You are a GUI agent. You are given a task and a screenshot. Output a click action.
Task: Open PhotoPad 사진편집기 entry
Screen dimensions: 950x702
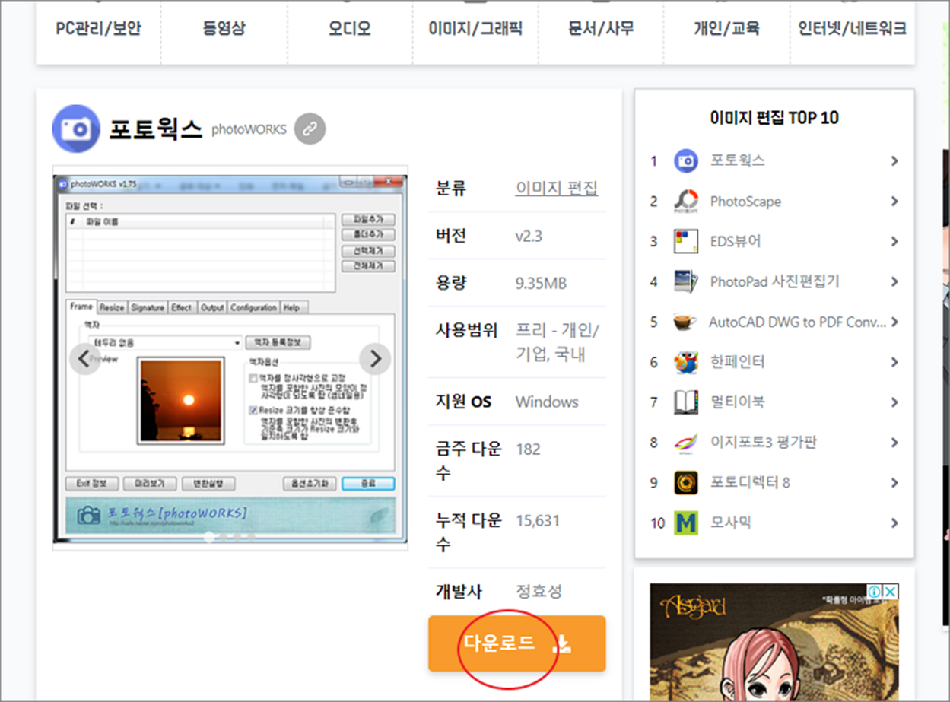[x=775, y=282]
